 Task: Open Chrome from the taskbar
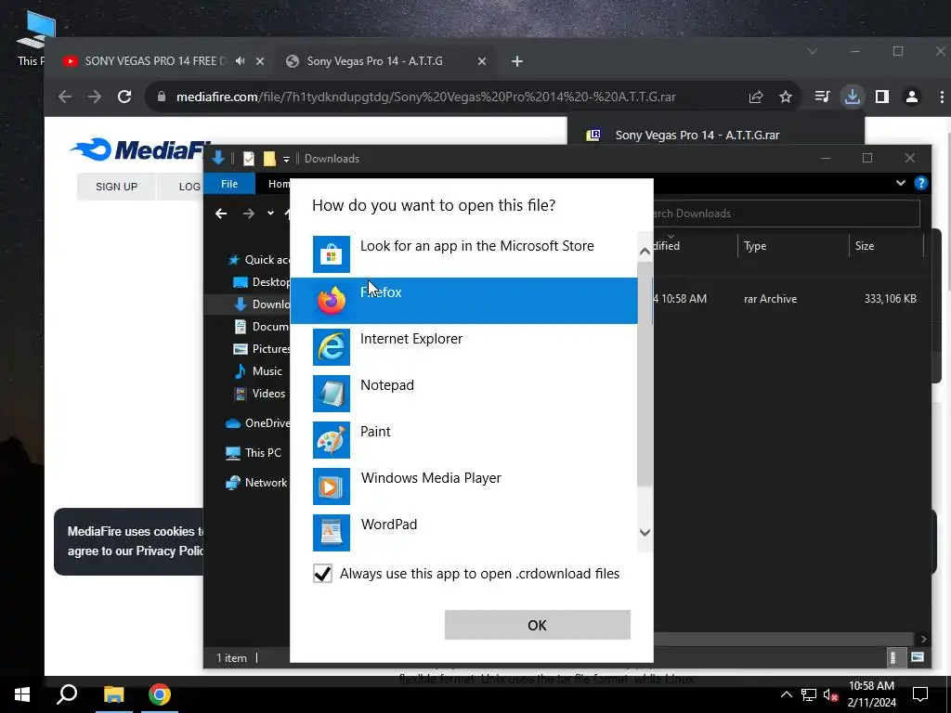coord(160,694)
